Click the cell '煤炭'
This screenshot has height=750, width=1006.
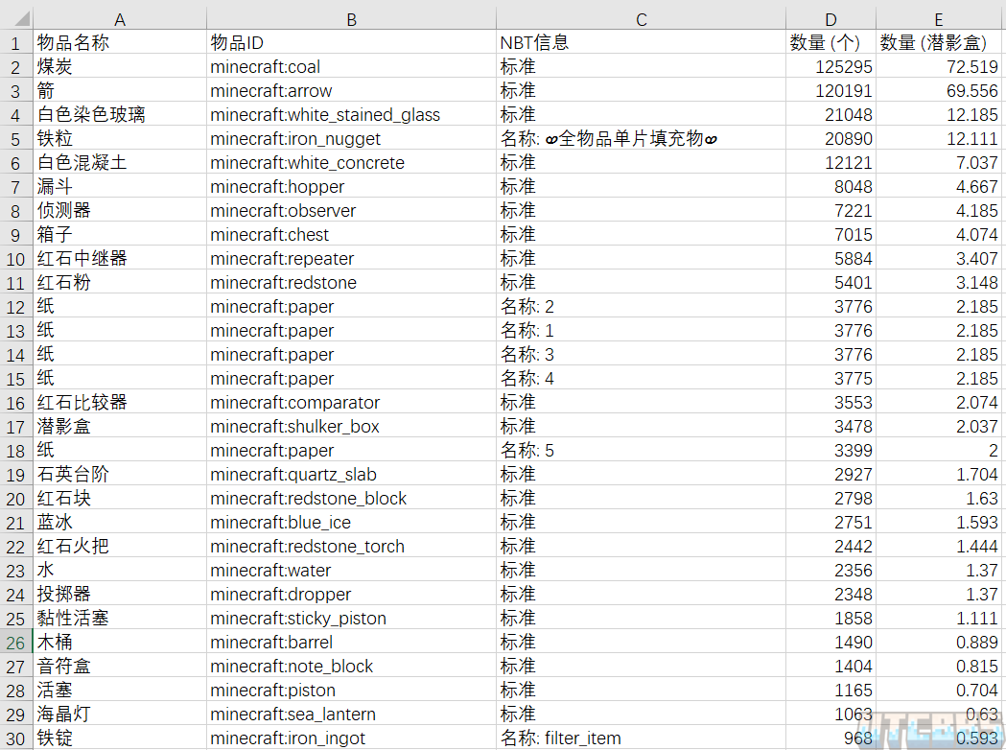tap(119, 66)
